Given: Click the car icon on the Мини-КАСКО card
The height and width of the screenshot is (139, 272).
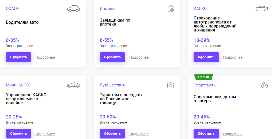Looking at the screenshot, I should [74, 85].
